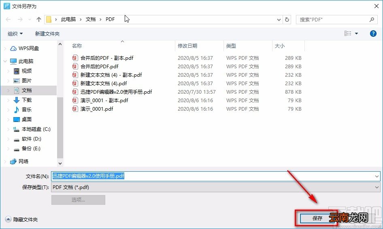
Task: Click the Back navigation arrow
Action: pyautogui.click(x=8, y=19)
